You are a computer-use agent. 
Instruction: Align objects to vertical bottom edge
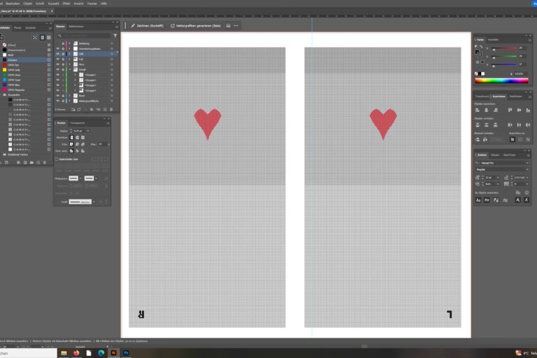[528, 110]
